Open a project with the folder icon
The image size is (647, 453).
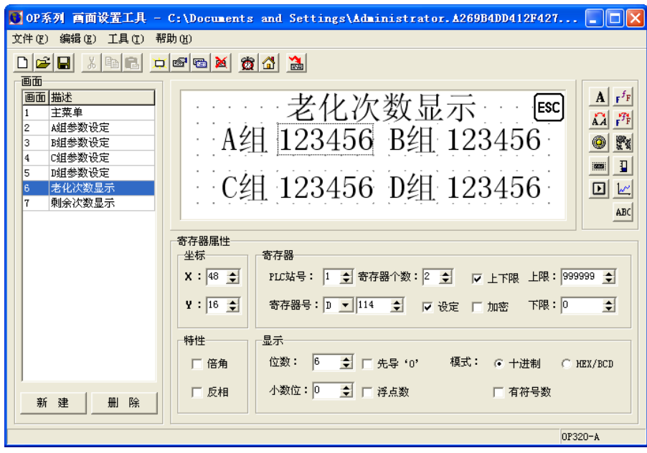[x=43, y=63]
